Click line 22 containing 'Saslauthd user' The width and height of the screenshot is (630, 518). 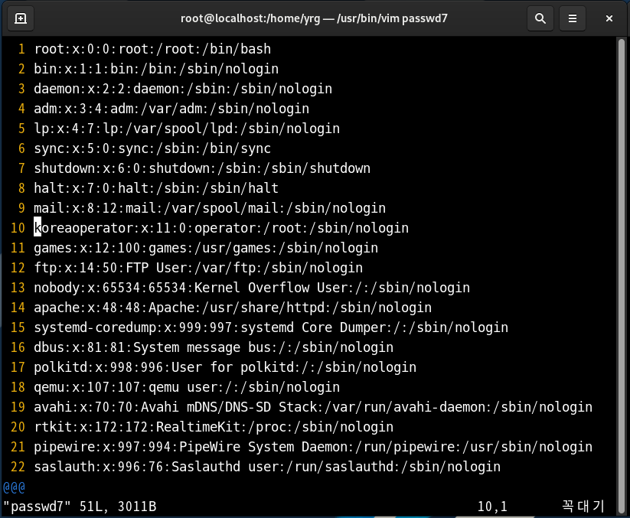267,467
